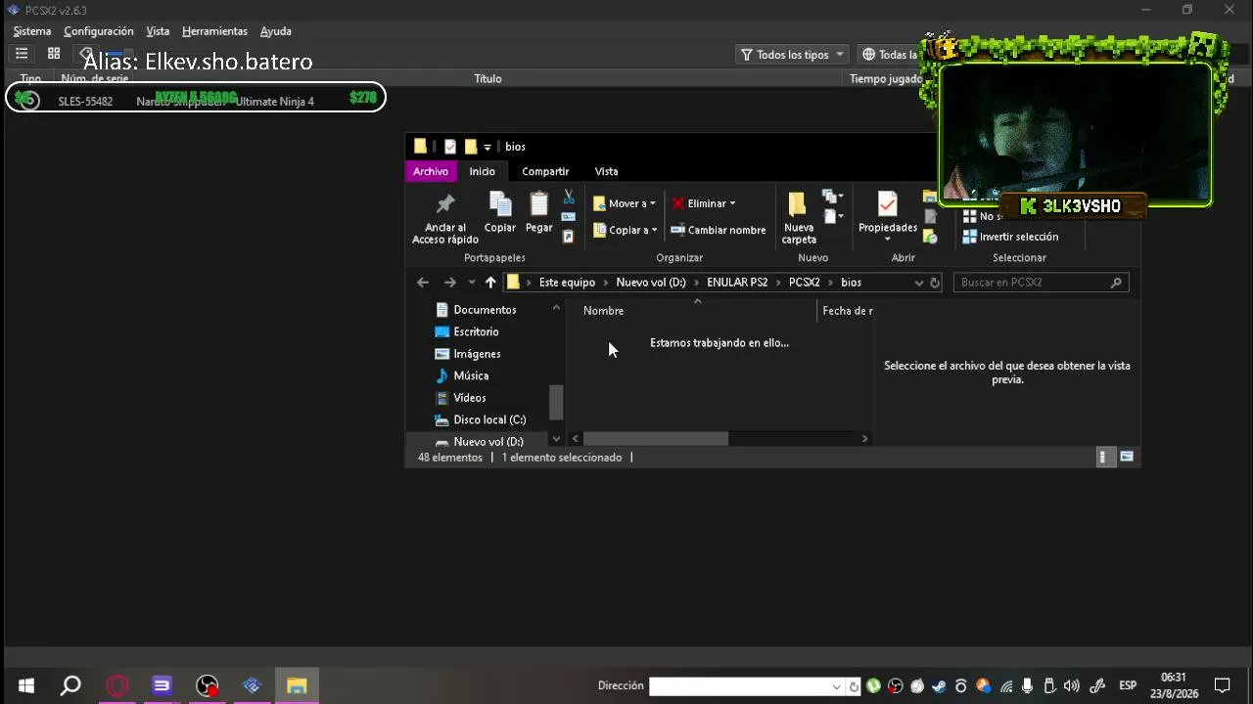Click the horizontal scrollbar in the file list
The width and height of the screenshot is (1253, 704).
pos(656,439)
